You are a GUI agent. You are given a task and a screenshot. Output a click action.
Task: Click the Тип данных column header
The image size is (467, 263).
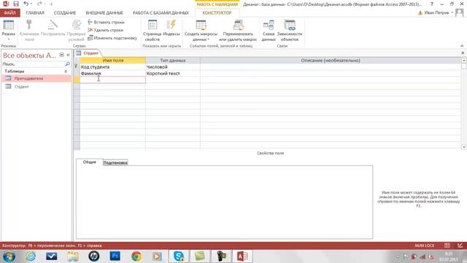173,60
